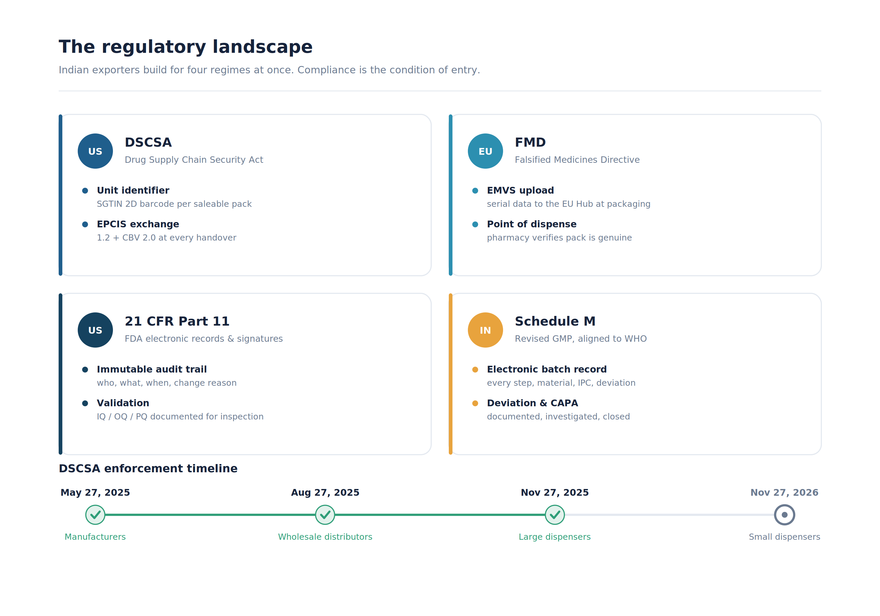Click the Wholesale distributors checkmark icon
The image size is (880, 616).
tap(325, 515)
